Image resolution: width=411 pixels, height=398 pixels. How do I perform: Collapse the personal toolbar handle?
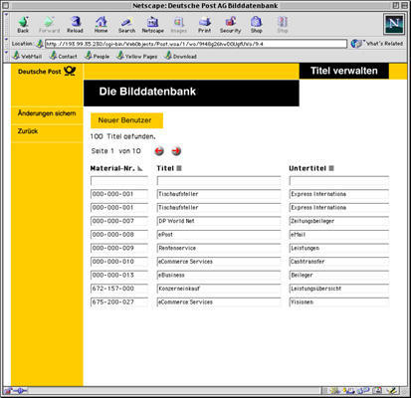[x=7, y=56]
